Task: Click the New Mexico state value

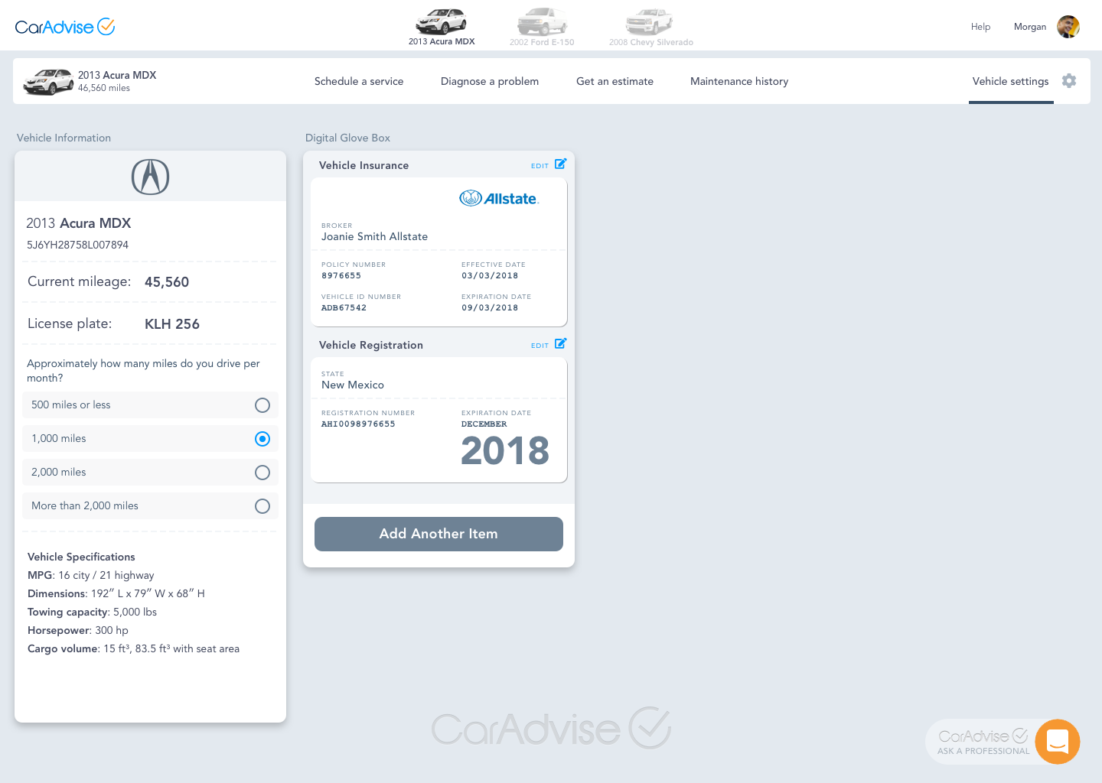Action: point(353,385)
